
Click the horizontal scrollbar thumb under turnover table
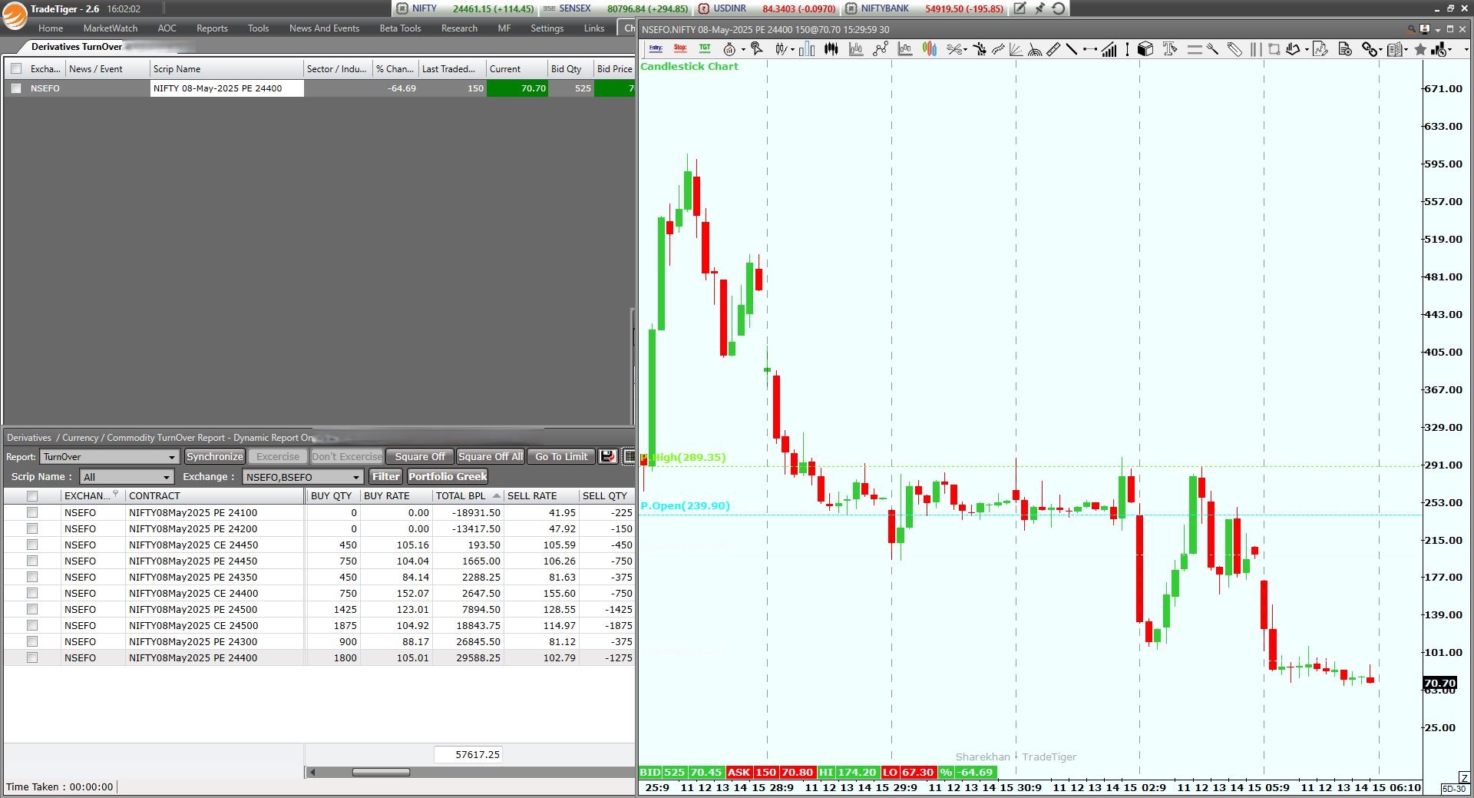[x=381, y=772]
